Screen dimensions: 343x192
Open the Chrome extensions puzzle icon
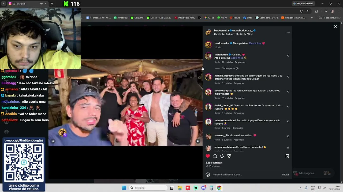316,11
